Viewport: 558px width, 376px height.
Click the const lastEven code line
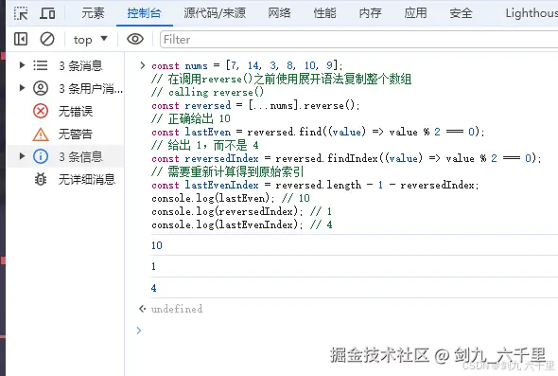point(318,132)
